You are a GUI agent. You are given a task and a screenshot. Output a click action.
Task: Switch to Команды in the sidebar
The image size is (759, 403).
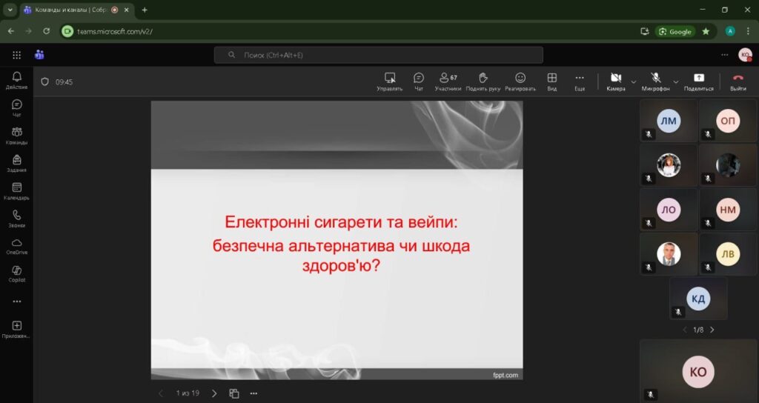(16, 136)
